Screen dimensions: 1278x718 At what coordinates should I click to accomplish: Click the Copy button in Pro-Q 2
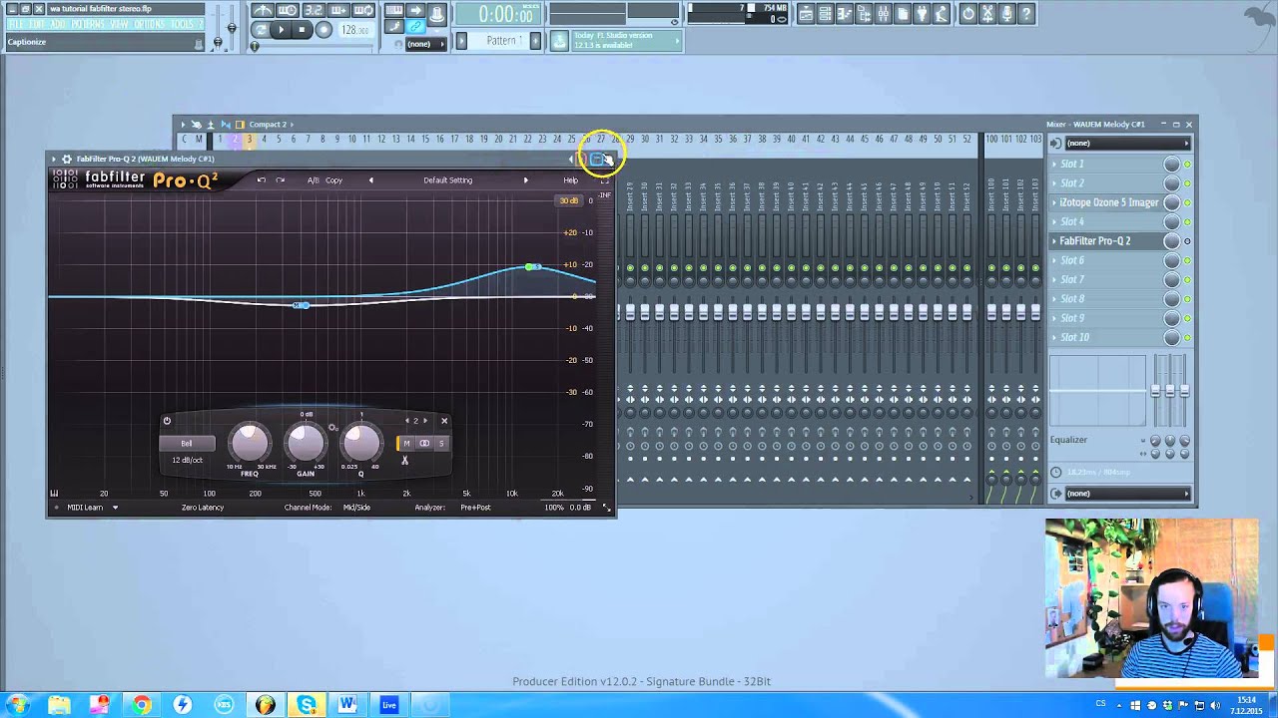333,180
